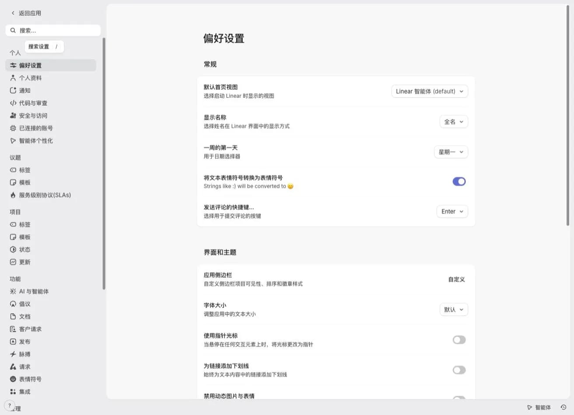Click the 请求 icon in sidebar
The height and width of the screenshot is (415, 574).
13,367
